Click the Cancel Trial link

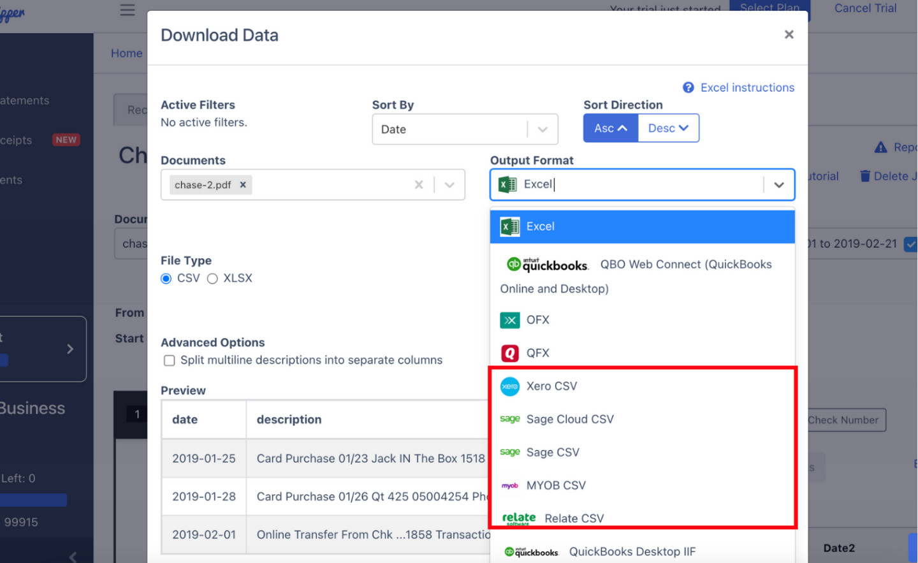(865, 8)
